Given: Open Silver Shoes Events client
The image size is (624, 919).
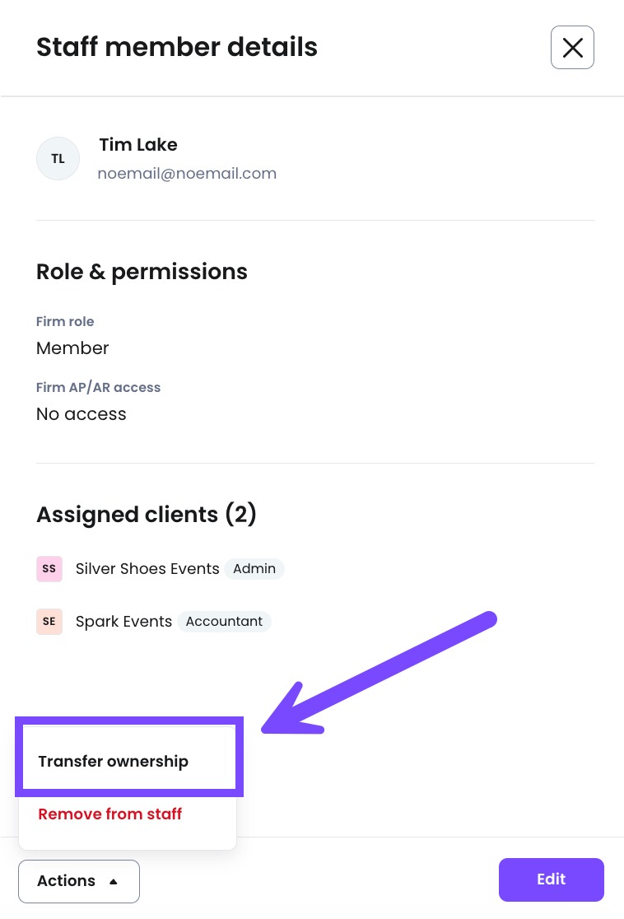Looking at the screenshot, I should coord(147,568).
